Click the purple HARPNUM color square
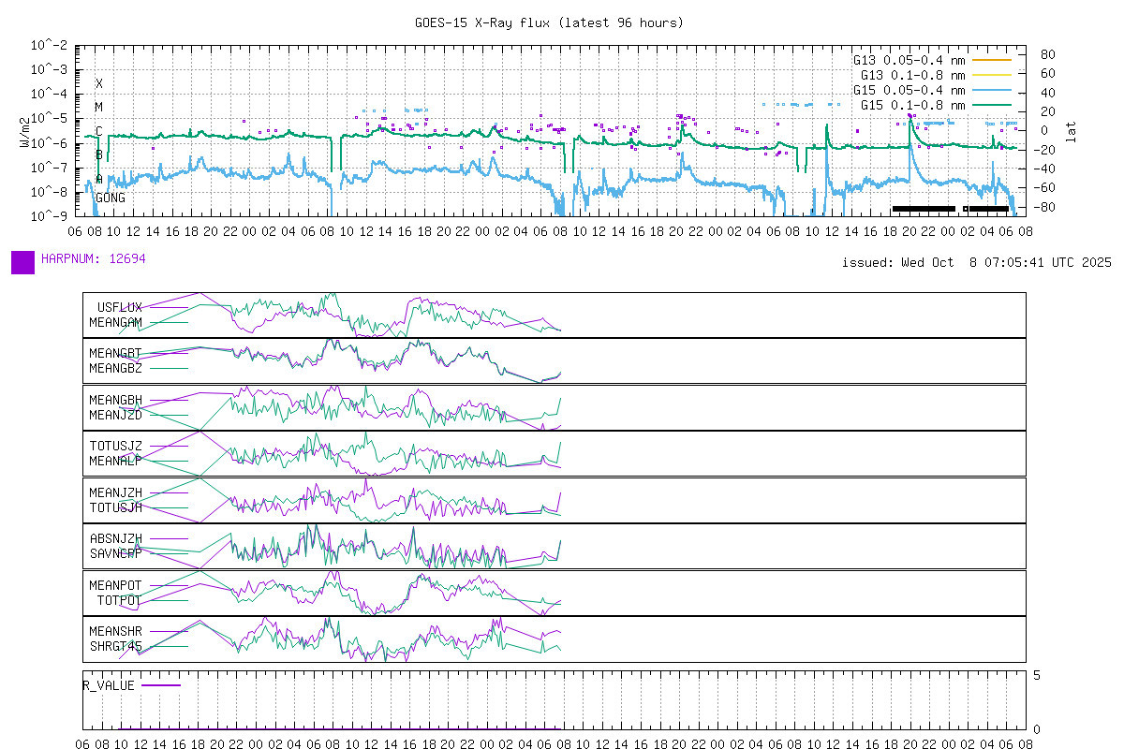Screen dimensions: 1124x749 pyautogui.click(x=22, y=262)
